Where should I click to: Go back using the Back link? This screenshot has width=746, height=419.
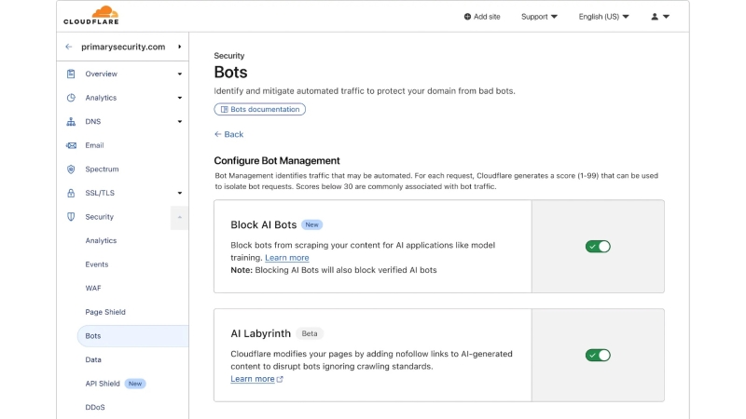coord(228,134)
